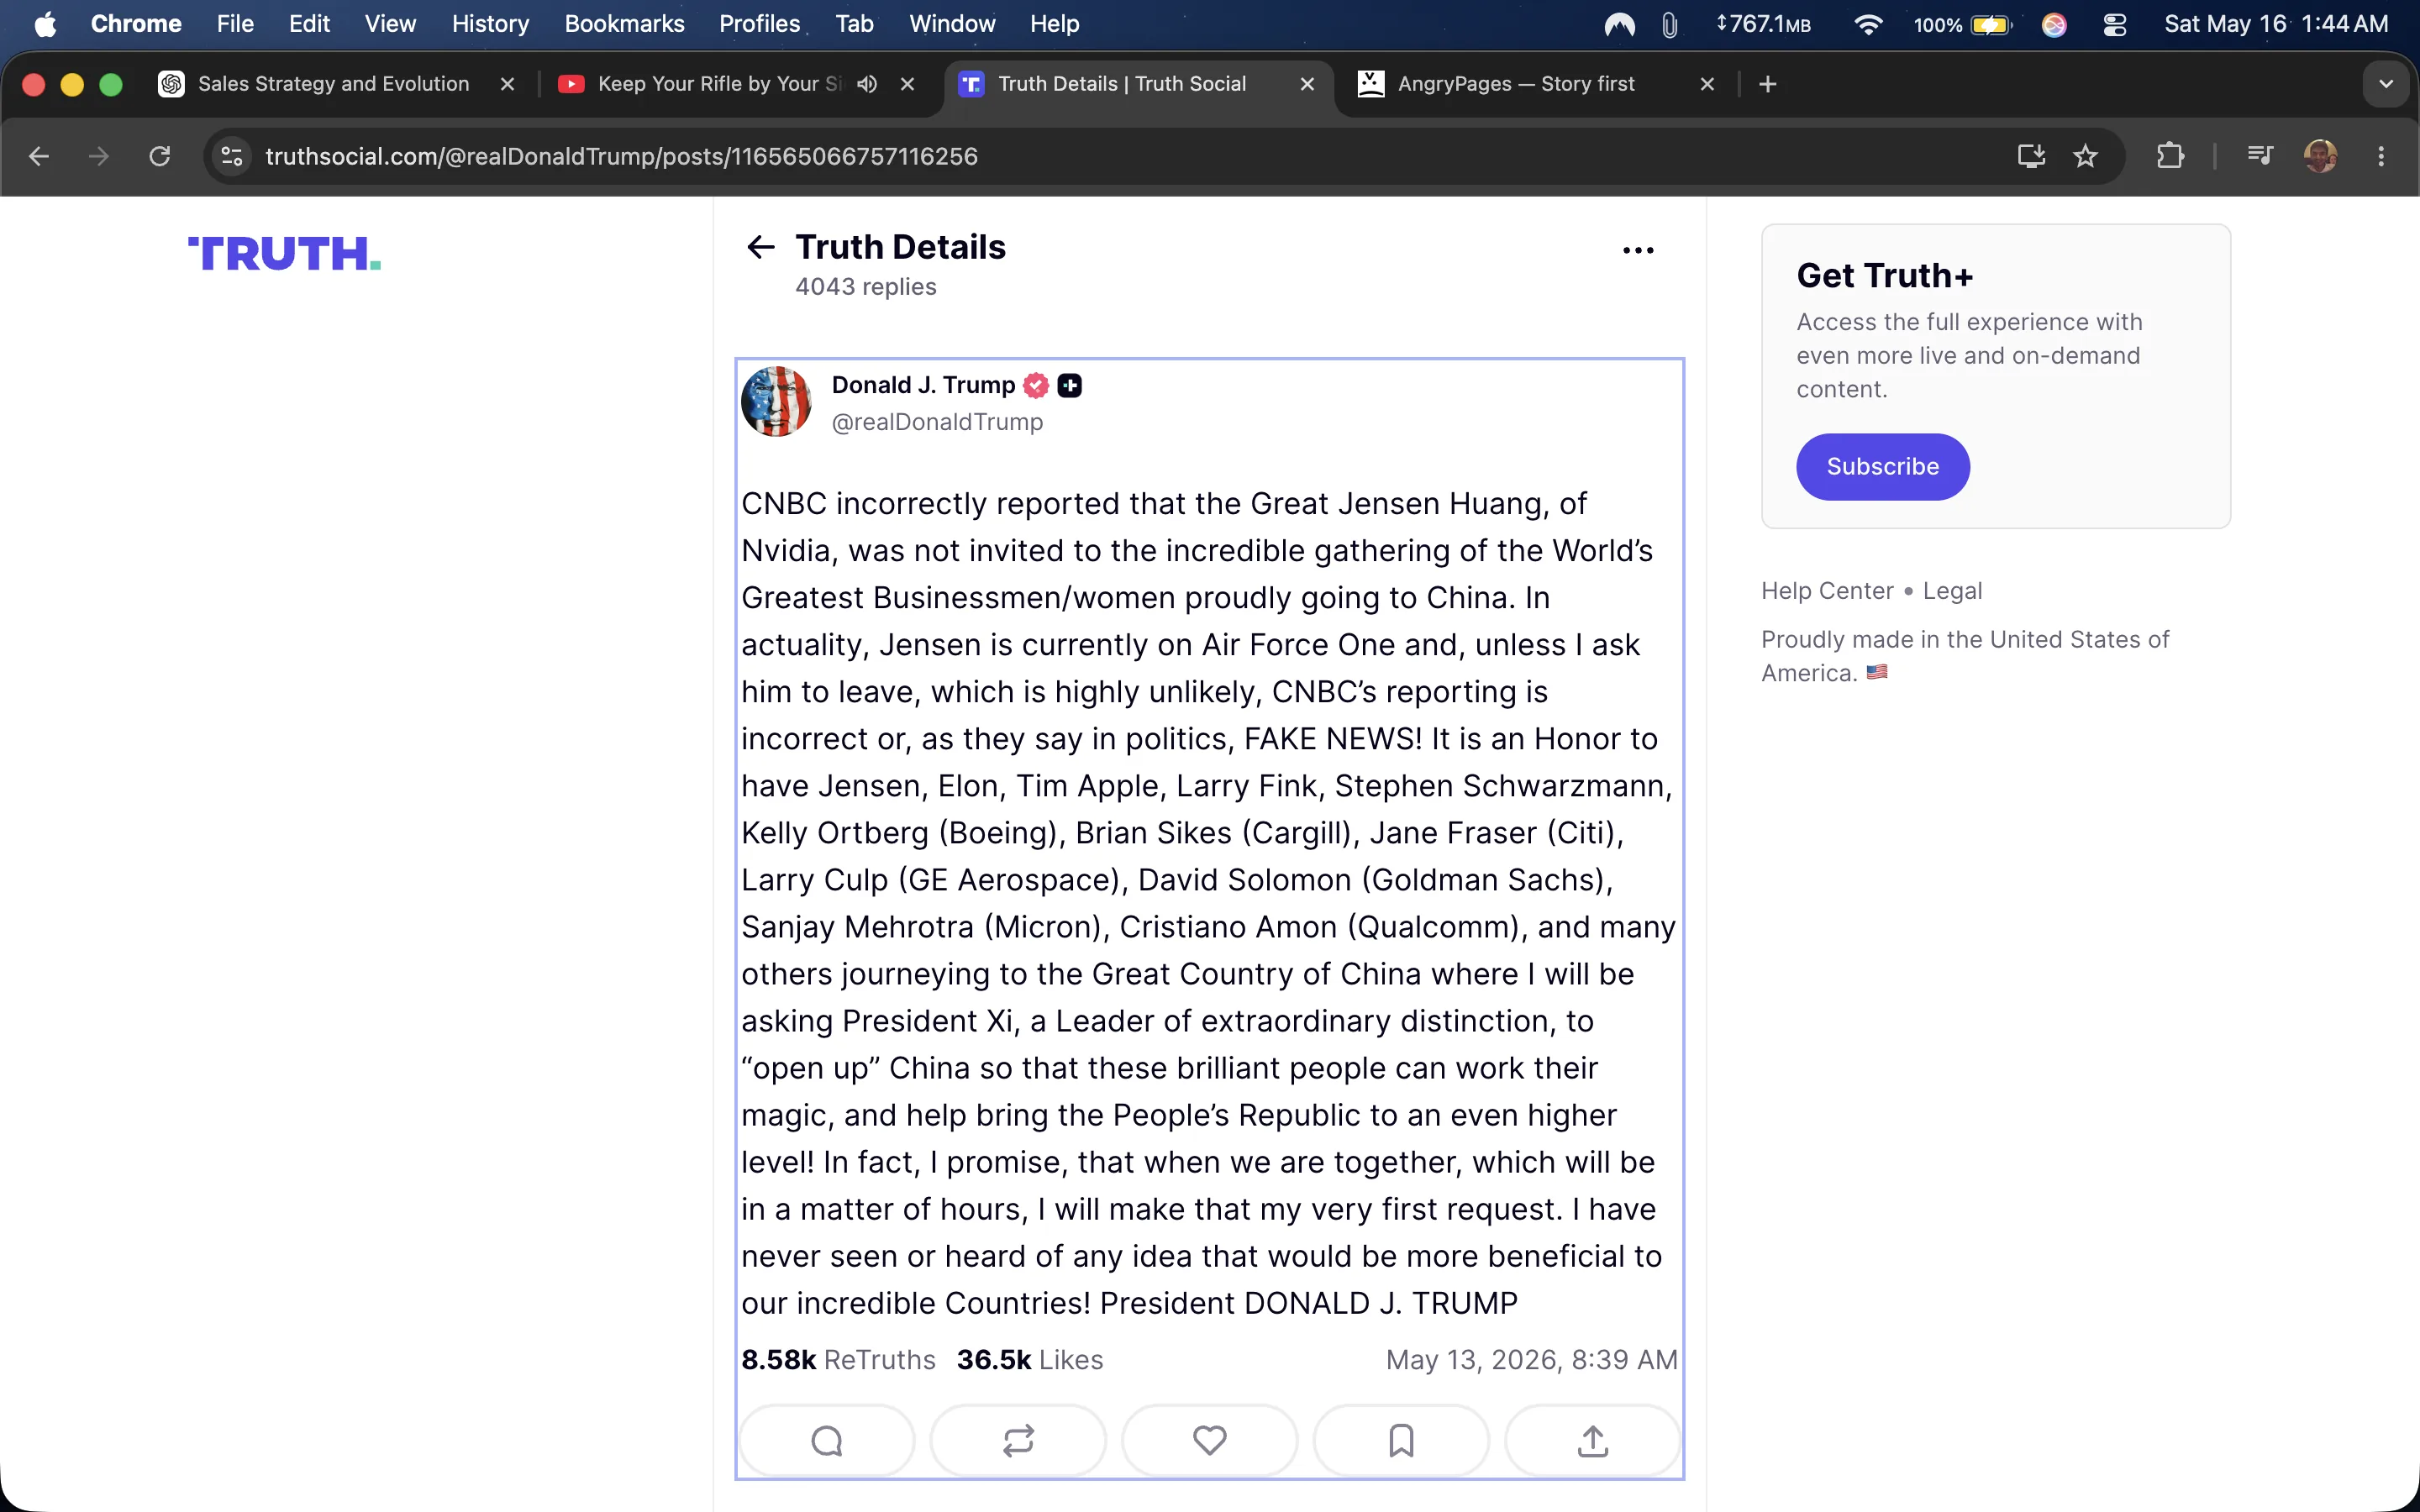Click the paperclip menu bar icon
Viewport: 2420px width, 1512px height.
pos(1669,24)
